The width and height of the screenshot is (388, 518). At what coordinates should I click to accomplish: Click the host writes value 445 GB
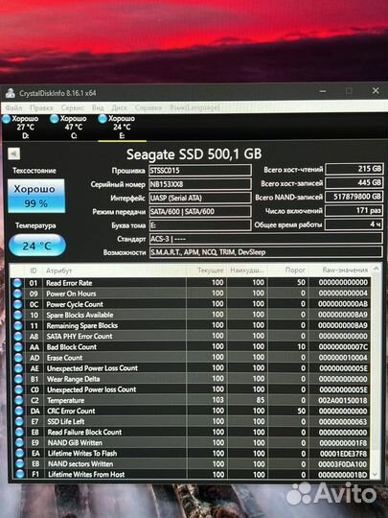[354, 182]
